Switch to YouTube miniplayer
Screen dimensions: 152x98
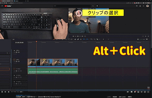pyautogui.click(x=138, y=92)
